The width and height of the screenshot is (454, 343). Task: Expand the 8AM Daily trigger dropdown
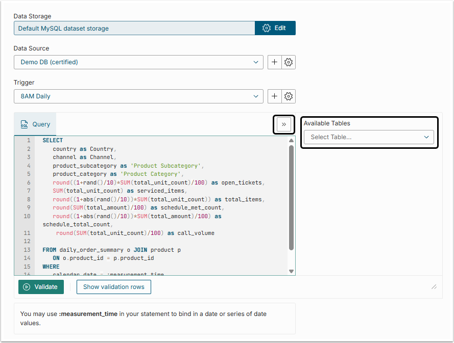[138, 96]
